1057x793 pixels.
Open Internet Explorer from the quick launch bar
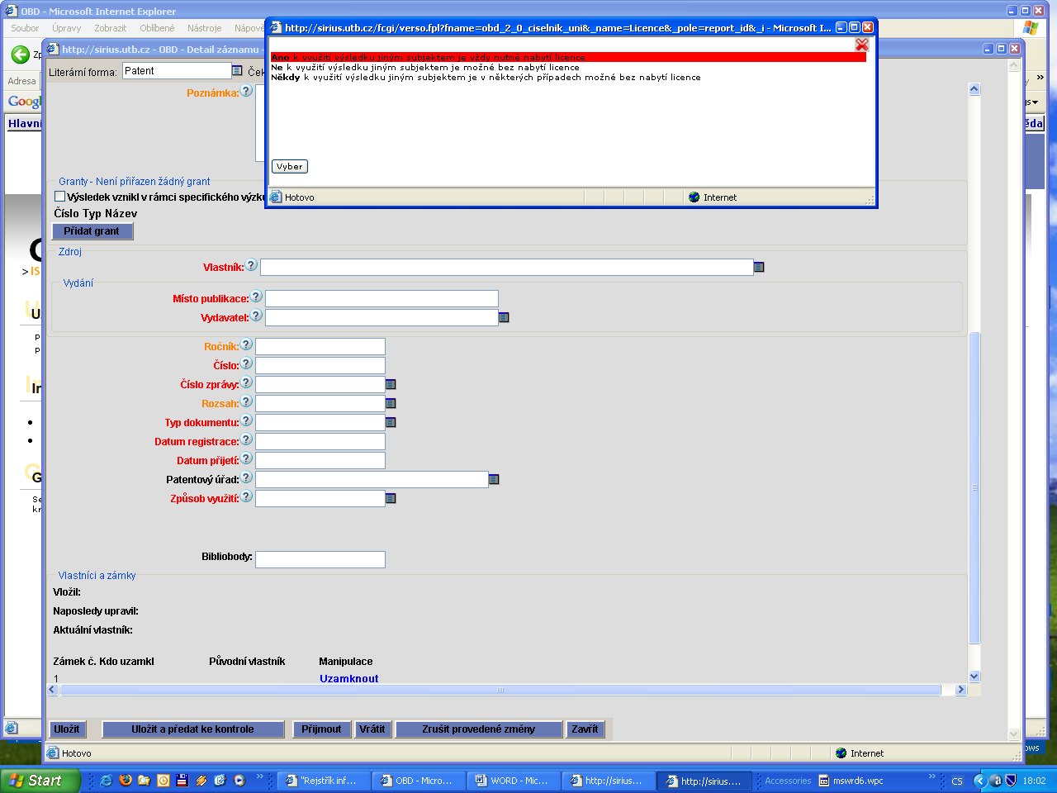[x=106, y=780]
